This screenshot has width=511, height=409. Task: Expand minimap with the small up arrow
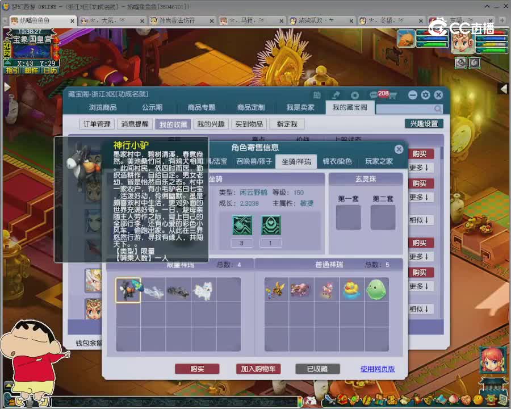coord(8,62)
